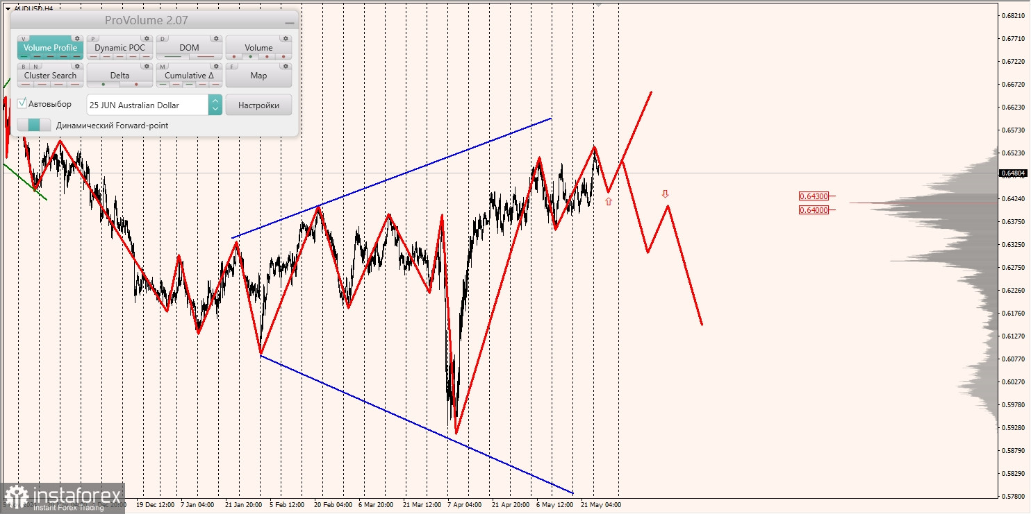Click the 0.68210 value on price axis
The image size is (1031, 514).
tap(1013, 16)
